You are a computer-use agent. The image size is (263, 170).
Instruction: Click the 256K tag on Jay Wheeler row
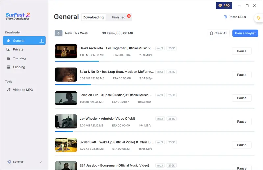(x=171, y=119)
